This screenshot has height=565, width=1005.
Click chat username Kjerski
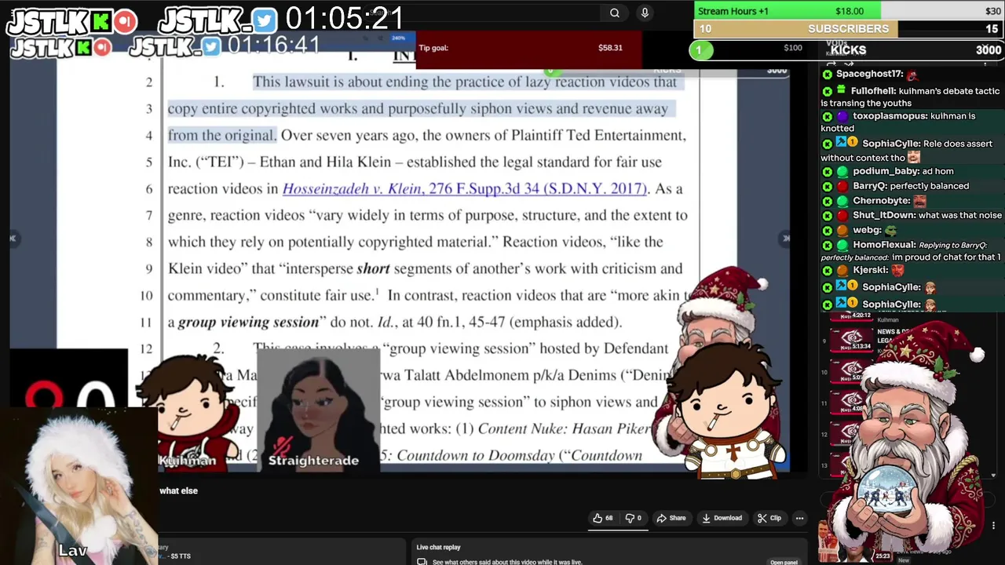coord(870,271)
